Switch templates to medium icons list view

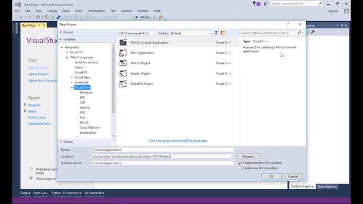pyautogui.click(x=223, y=33)
